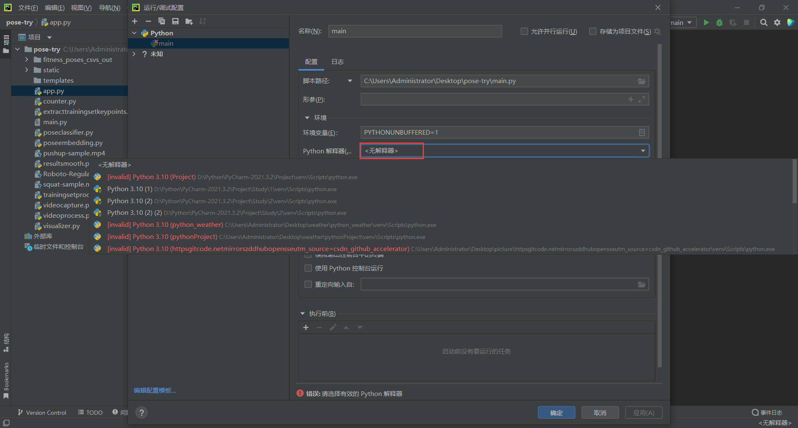Screen dimensions: 798x428
Task: Open the main run configuration selector dropdown
Action: click(x=682, y=22)
